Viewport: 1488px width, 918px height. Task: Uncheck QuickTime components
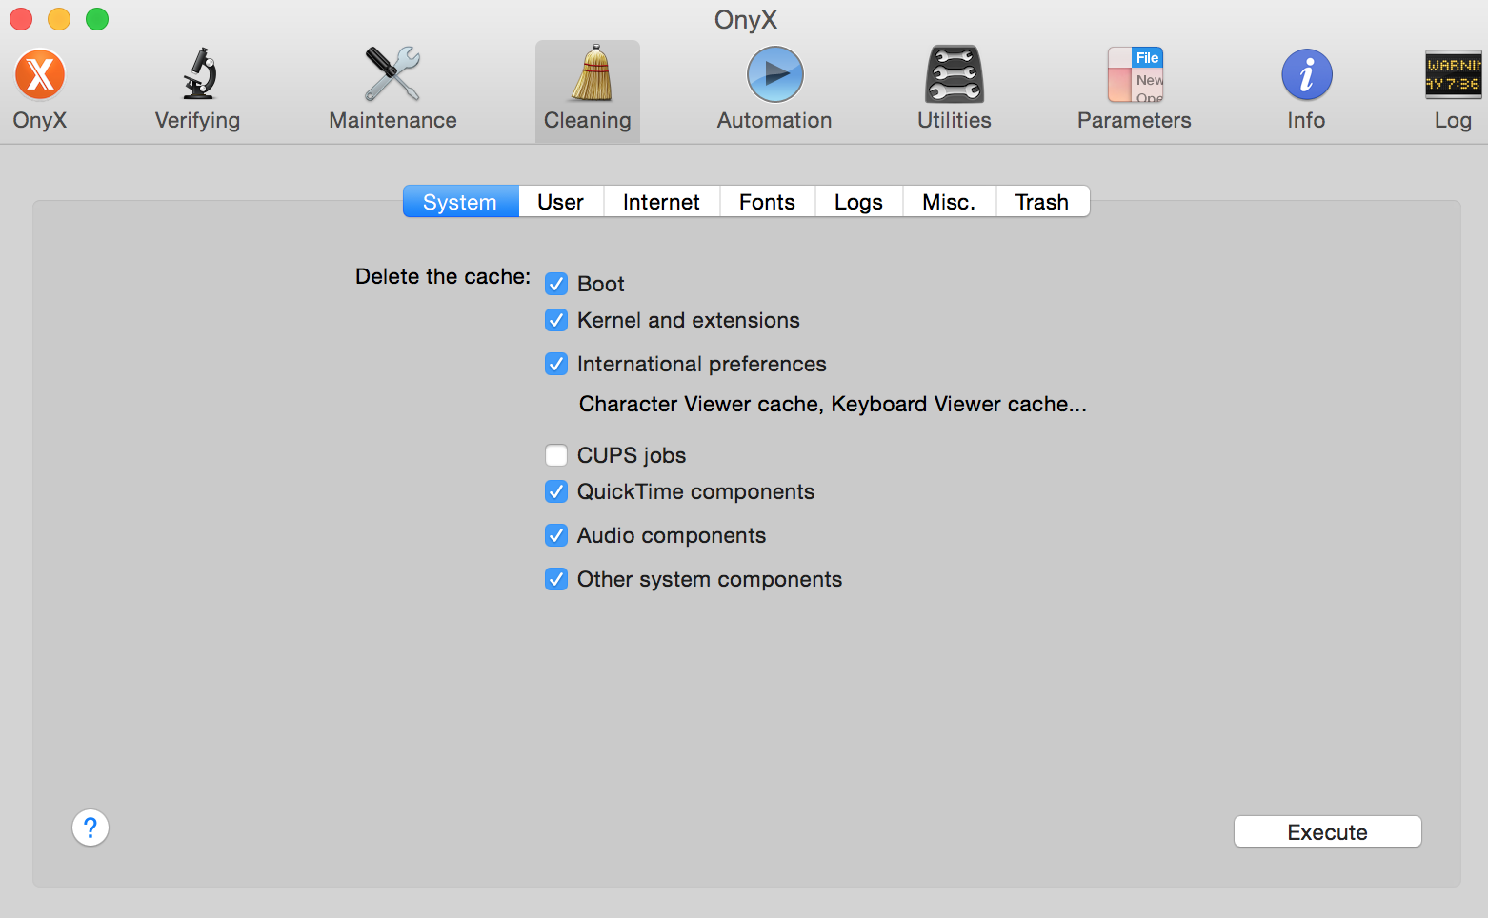(556, 491)
